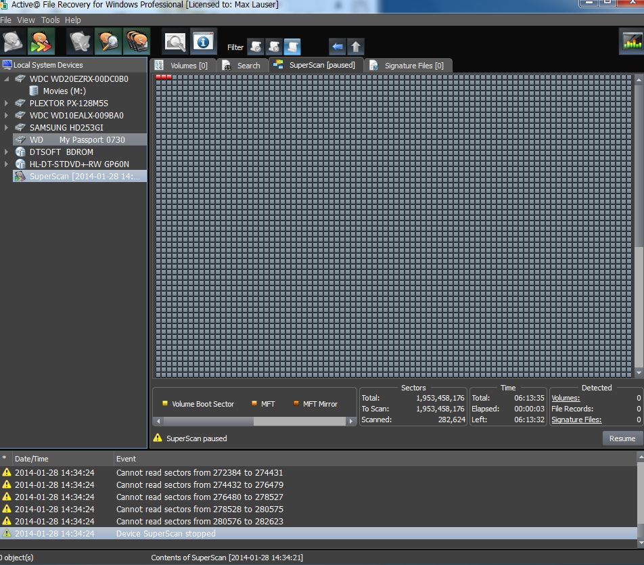The height and width of the screenshot is (565, 644).
Task: Click the up arrow navigation icon
Action: click(356, 47)
